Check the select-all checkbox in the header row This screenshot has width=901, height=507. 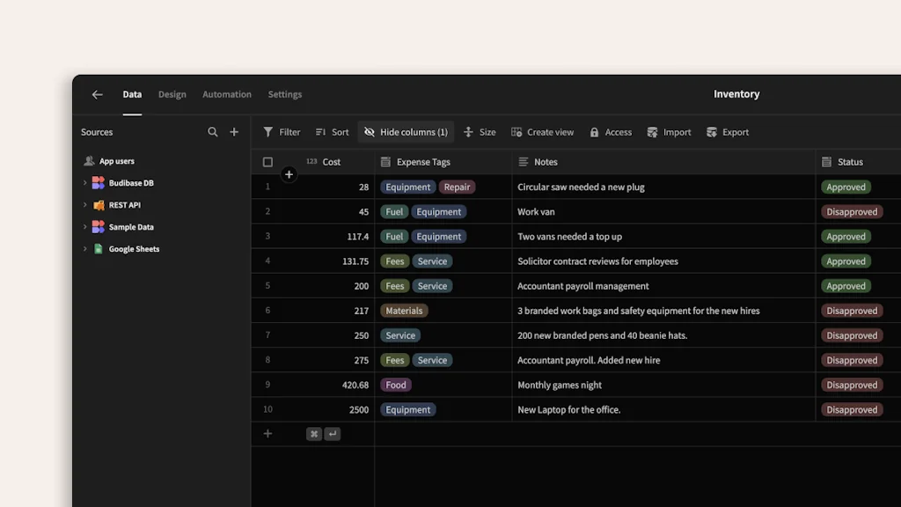pyautogui.click(x=267, y=162)
